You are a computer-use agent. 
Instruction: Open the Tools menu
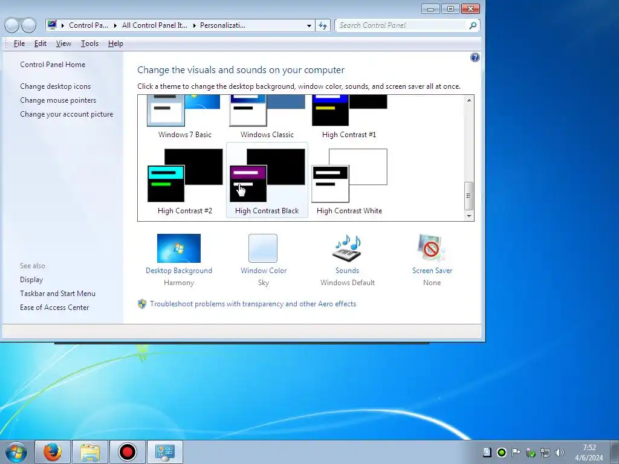click(x=89, y=43)
